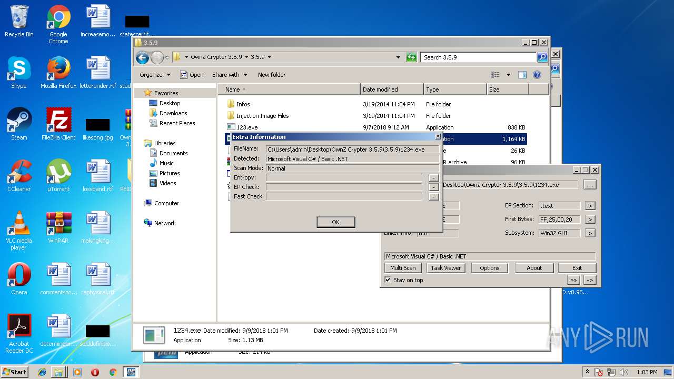This screenshot has height=379, width=674.
Task: Select the commentszo... document icon
Action: (x=58, y=279)
